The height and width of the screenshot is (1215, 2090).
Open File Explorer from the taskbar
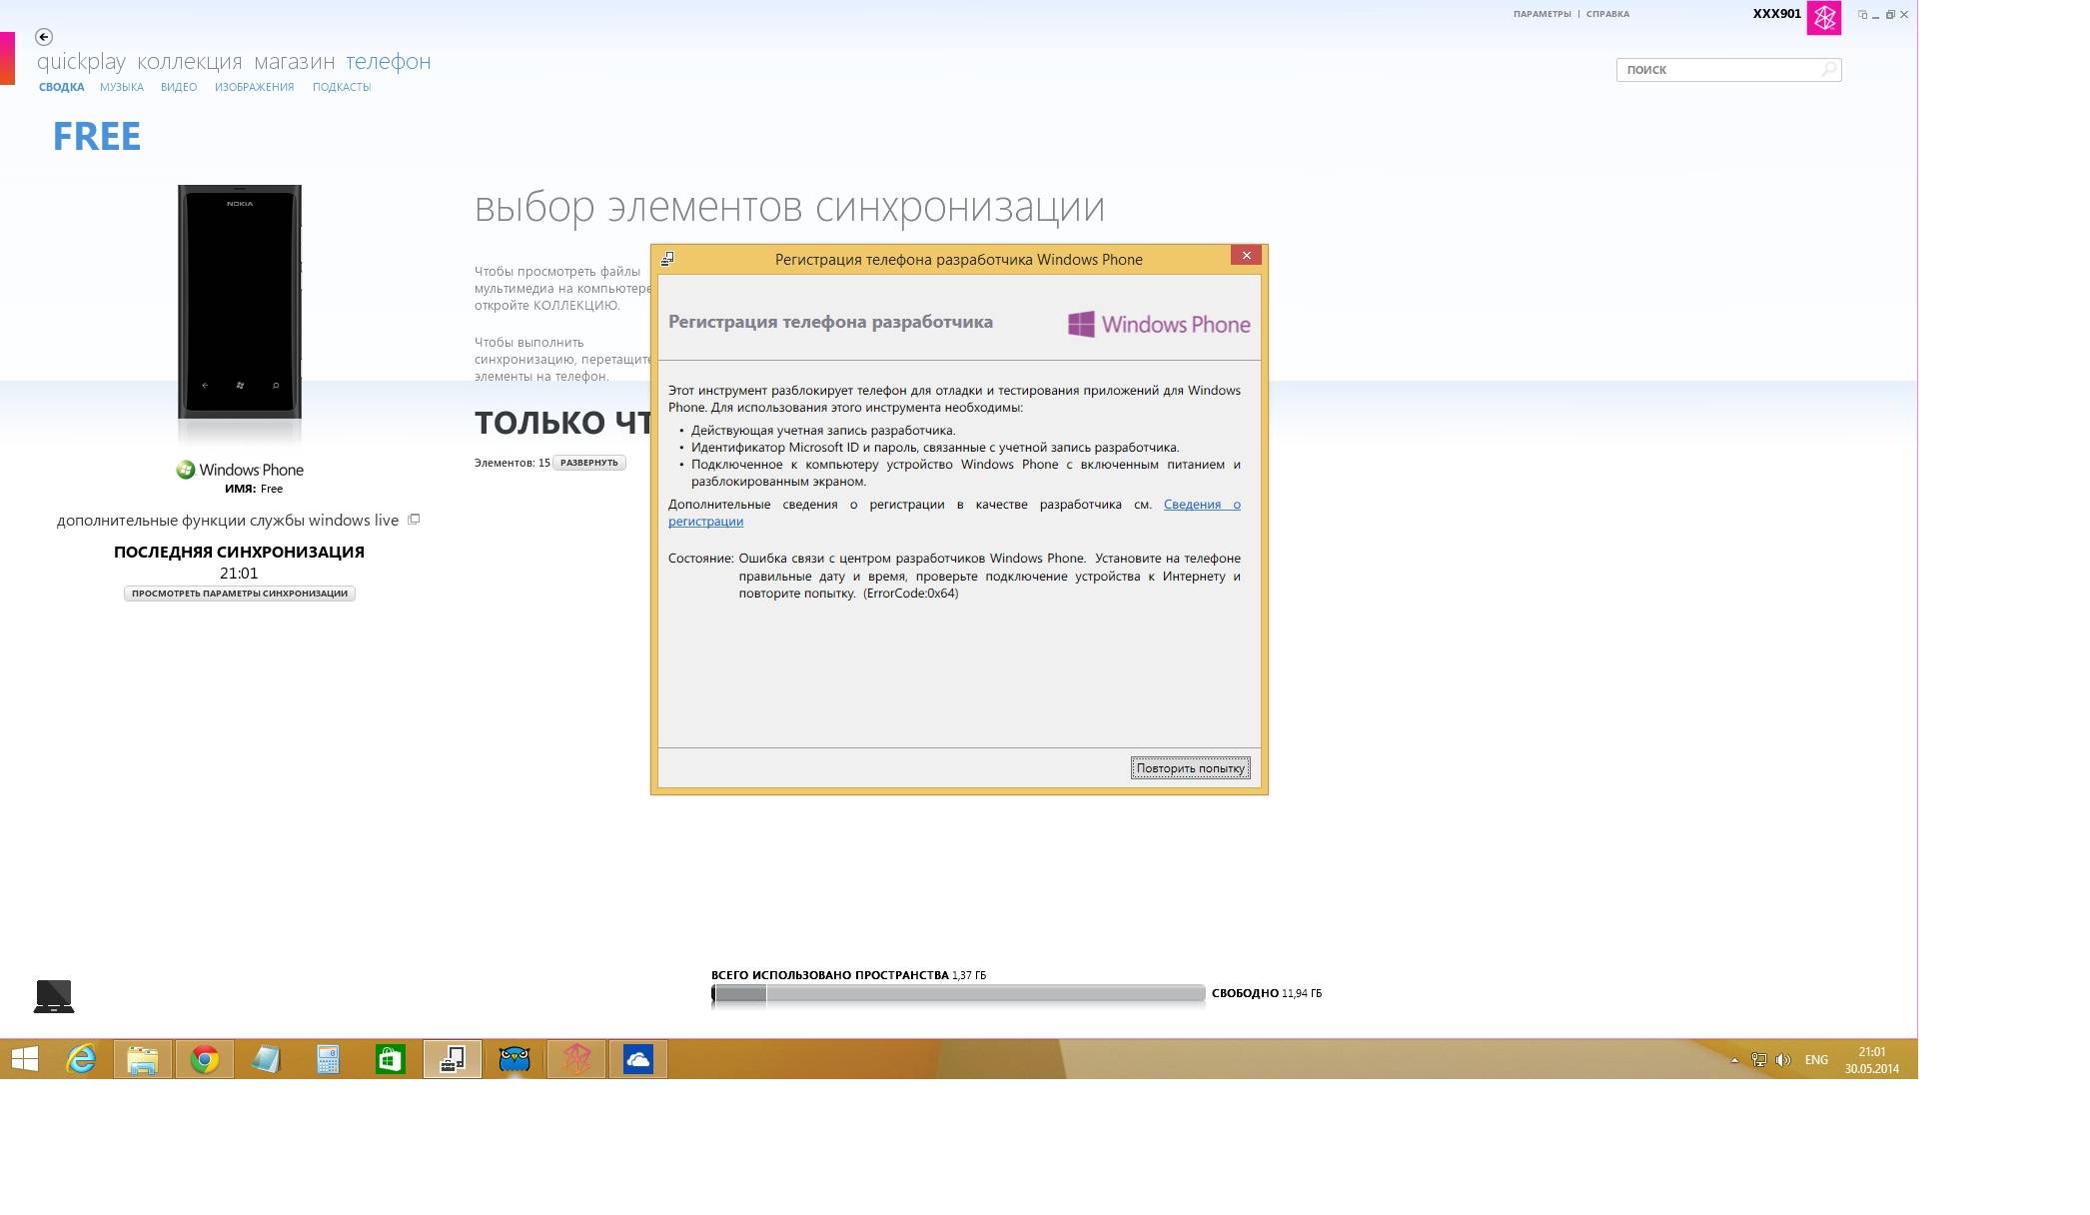[x=143, y=1059]
